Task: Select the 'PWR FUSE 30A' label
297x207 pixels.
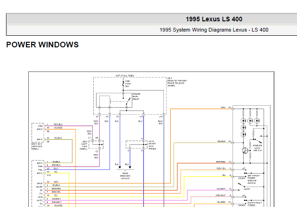Action: pyautogui.click(x=128, y=84)
